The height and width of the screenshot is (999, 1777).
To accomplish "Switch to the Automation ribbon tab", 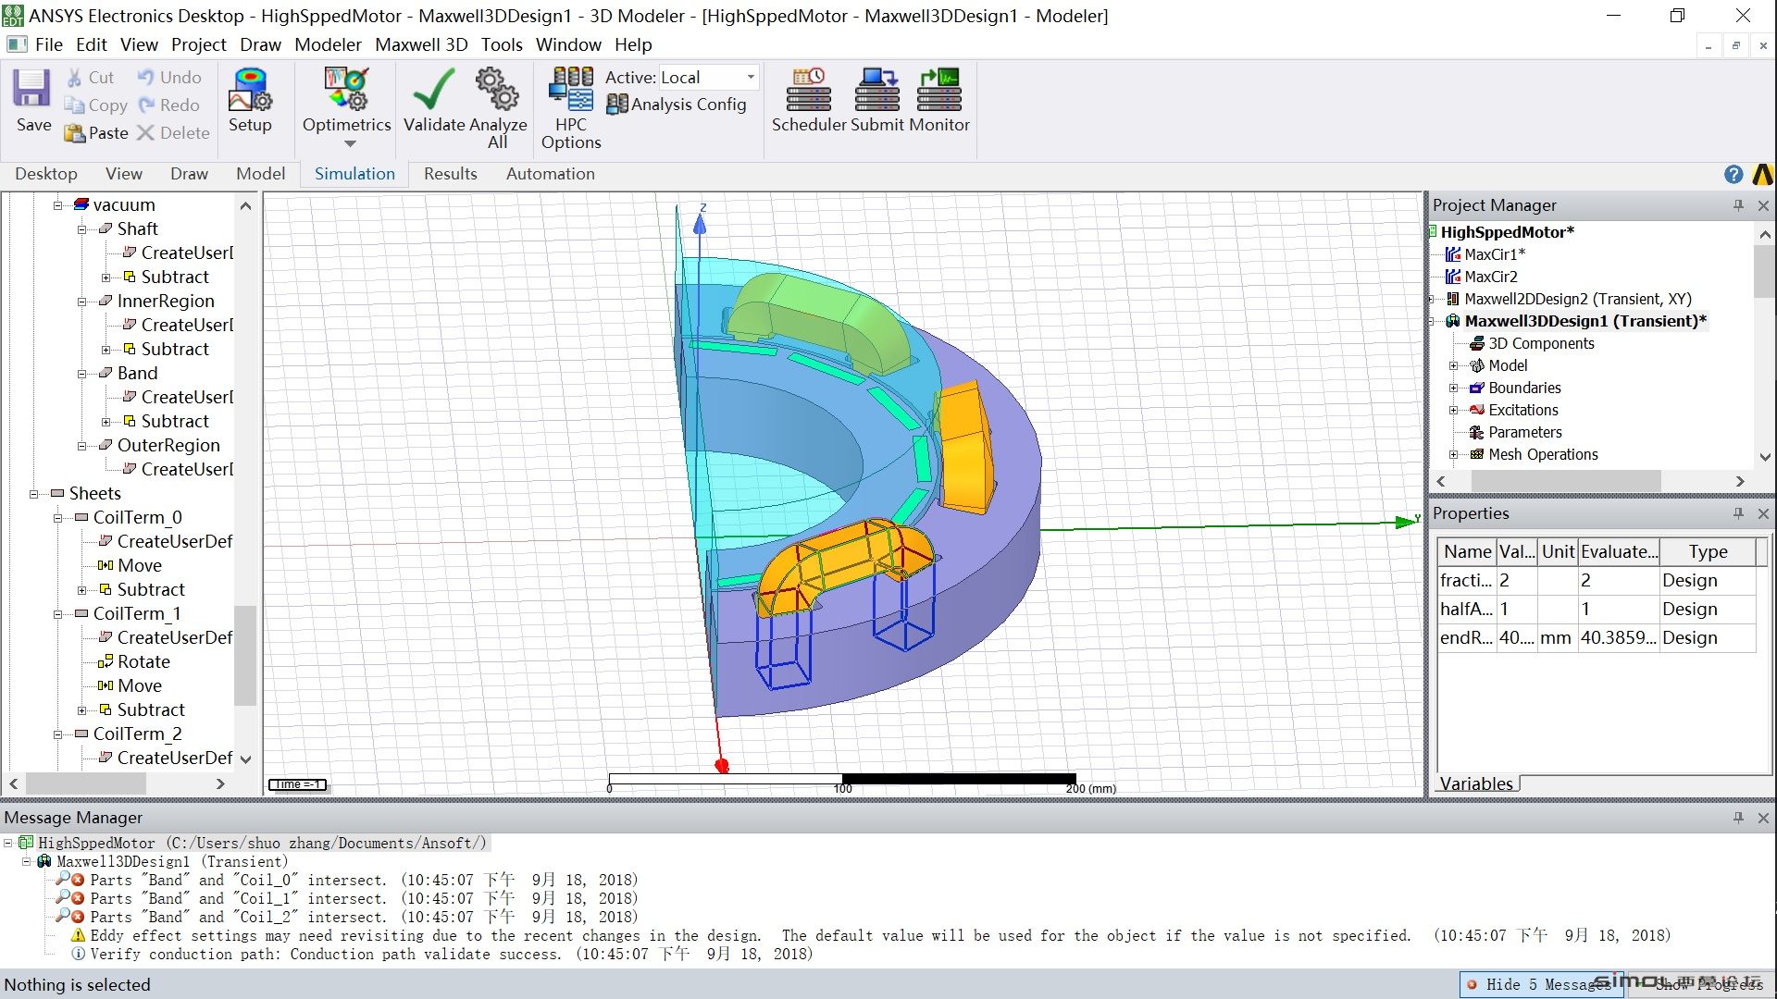I will click(x=550, y=174).
